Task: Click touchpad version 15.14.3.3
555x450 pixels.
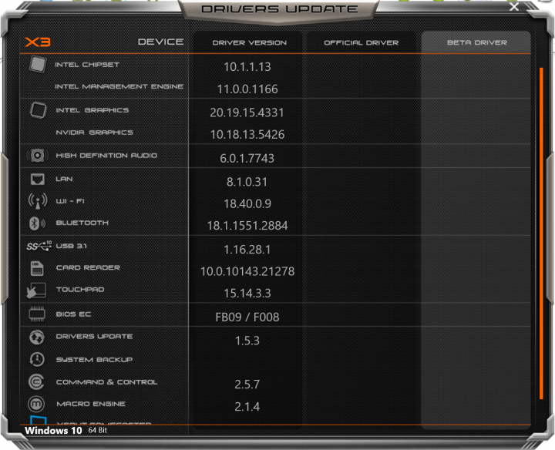Action: pyautogui.click(x=247, y=294)
